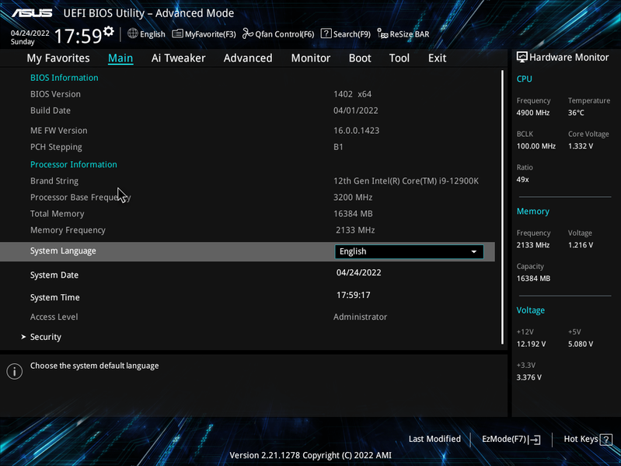Click EzMode(F7) label
This screenshot has height=466, width=621.
[x=504, y=439]
